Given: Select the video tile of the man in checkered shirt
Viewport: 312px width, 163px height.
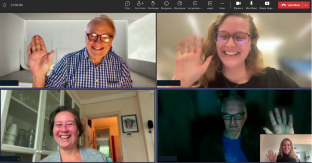Looking at the screenshot, I should (78, 50).
